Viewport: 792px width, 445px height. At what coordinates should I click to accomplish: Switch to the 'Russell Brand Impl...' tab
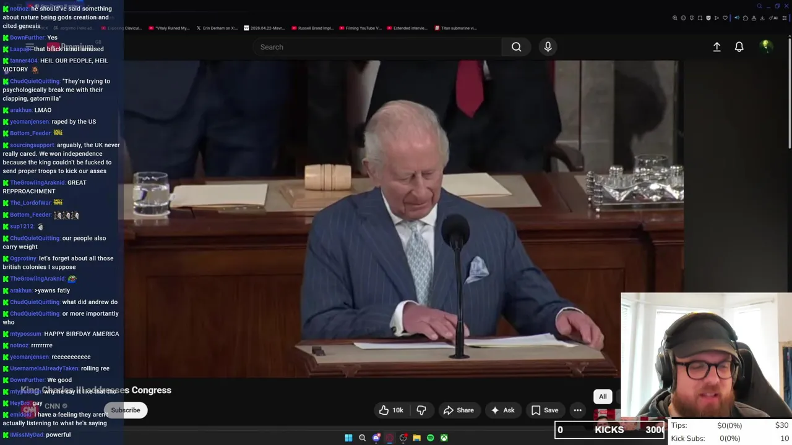pyautogui.click(x=312, y=28)
